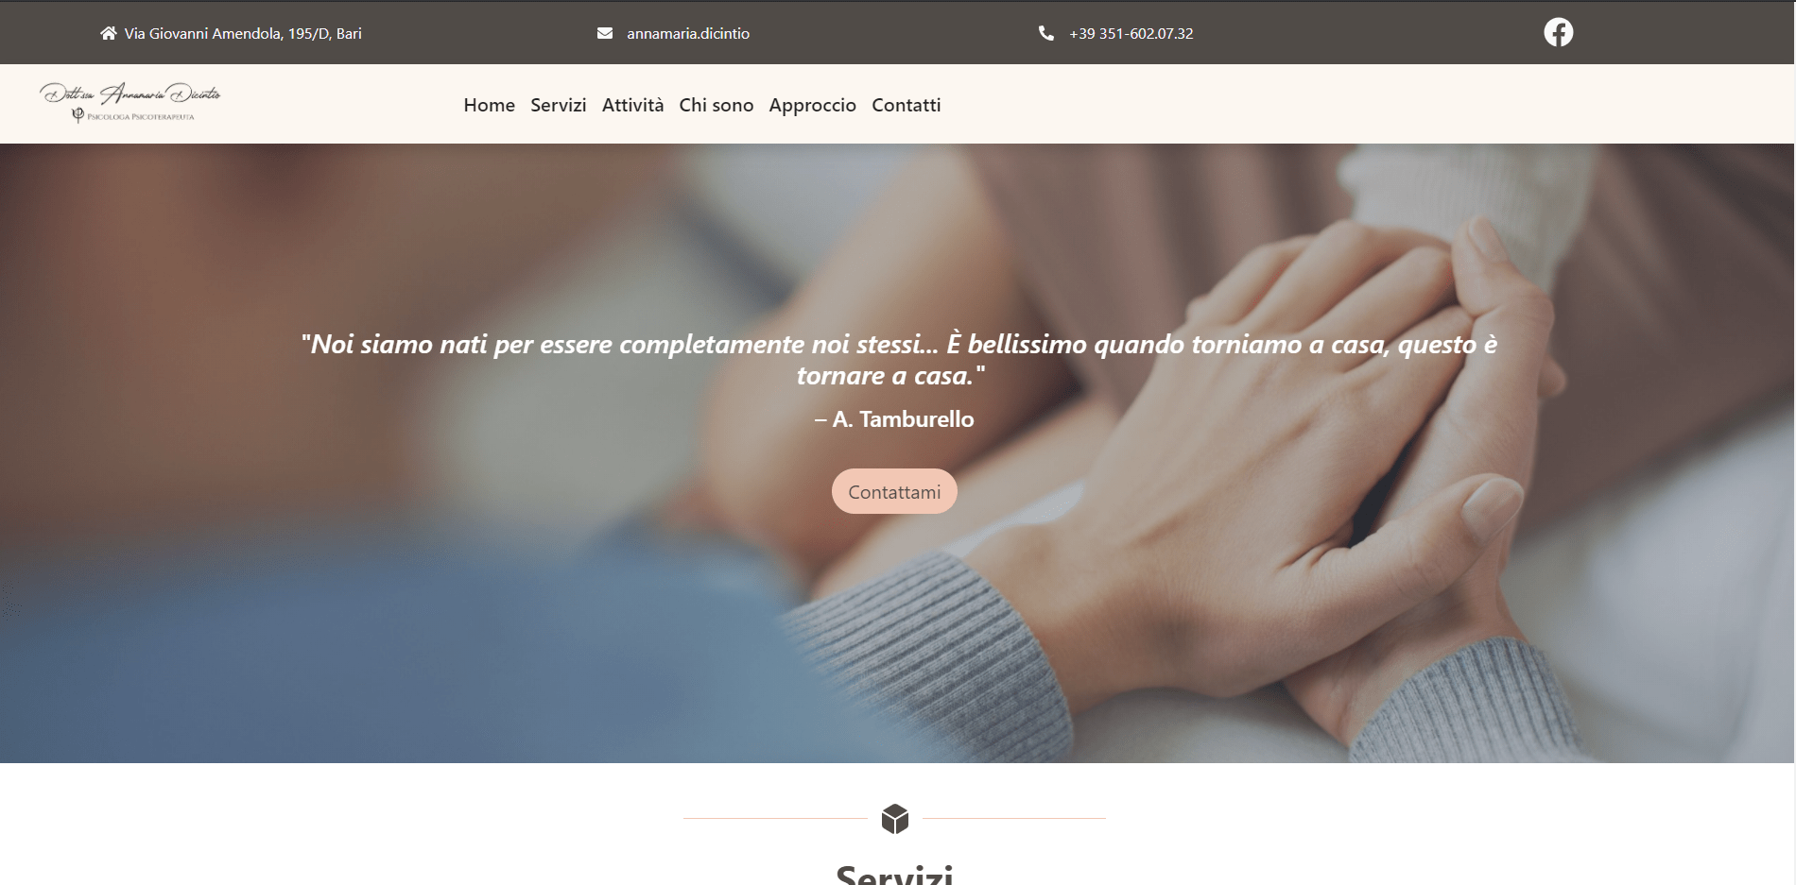Screen dimensions: 1796x885
Task: Click the annamaria.dicintio email link
Action: pyautogui.click(x=688, y=33)
